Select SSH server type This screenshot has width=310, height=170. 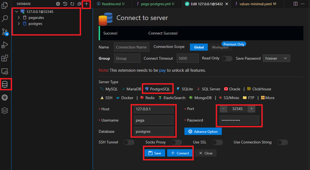106,98
